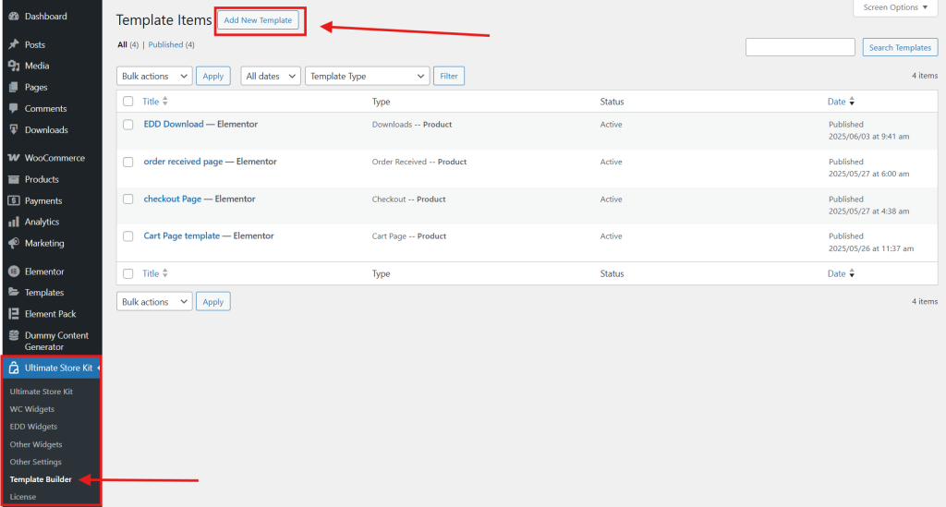
Task: Click the Ultimate Store Kit bag icon
Action: 13,368
